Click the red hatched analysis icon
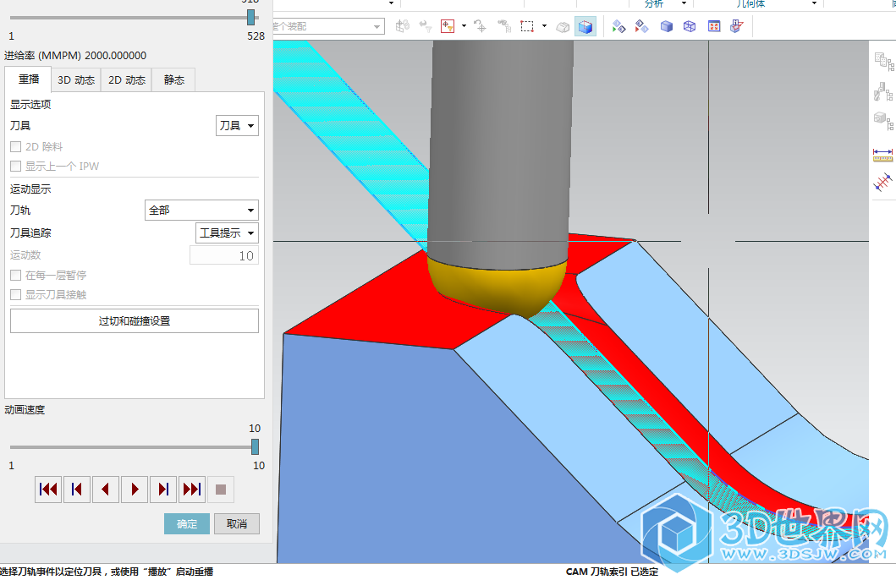896x580 pixels. point(882,182)
